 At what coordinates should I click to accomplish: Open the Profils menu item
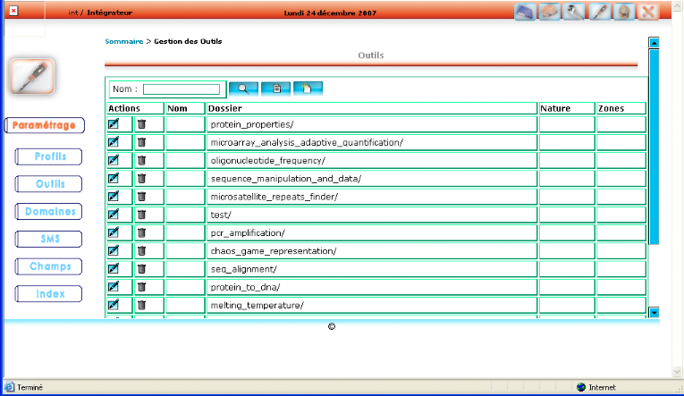click(48, 156)
